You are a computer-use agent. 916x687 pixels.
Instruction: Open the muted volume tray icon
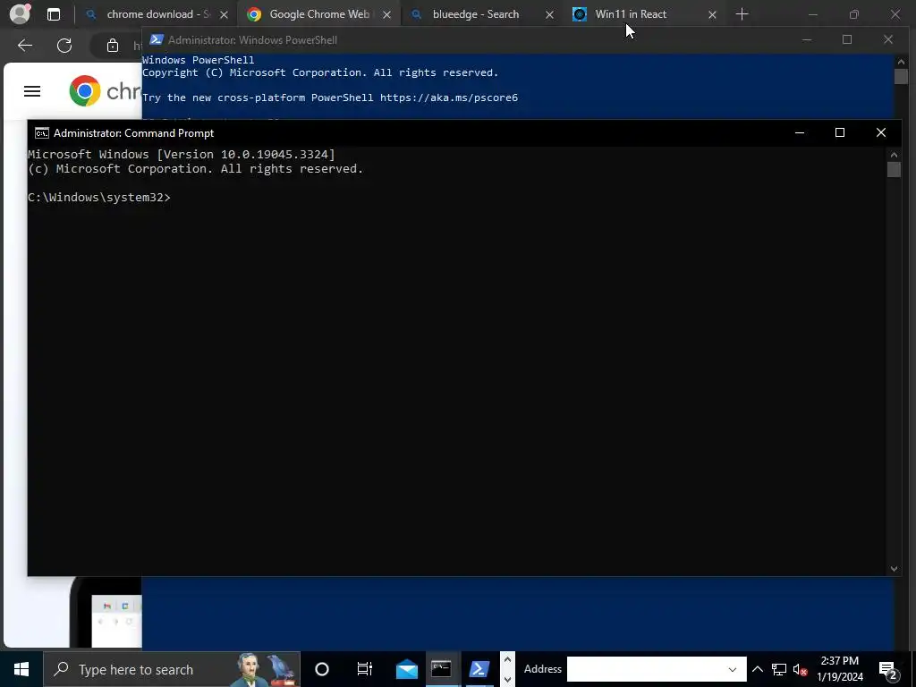800,669
